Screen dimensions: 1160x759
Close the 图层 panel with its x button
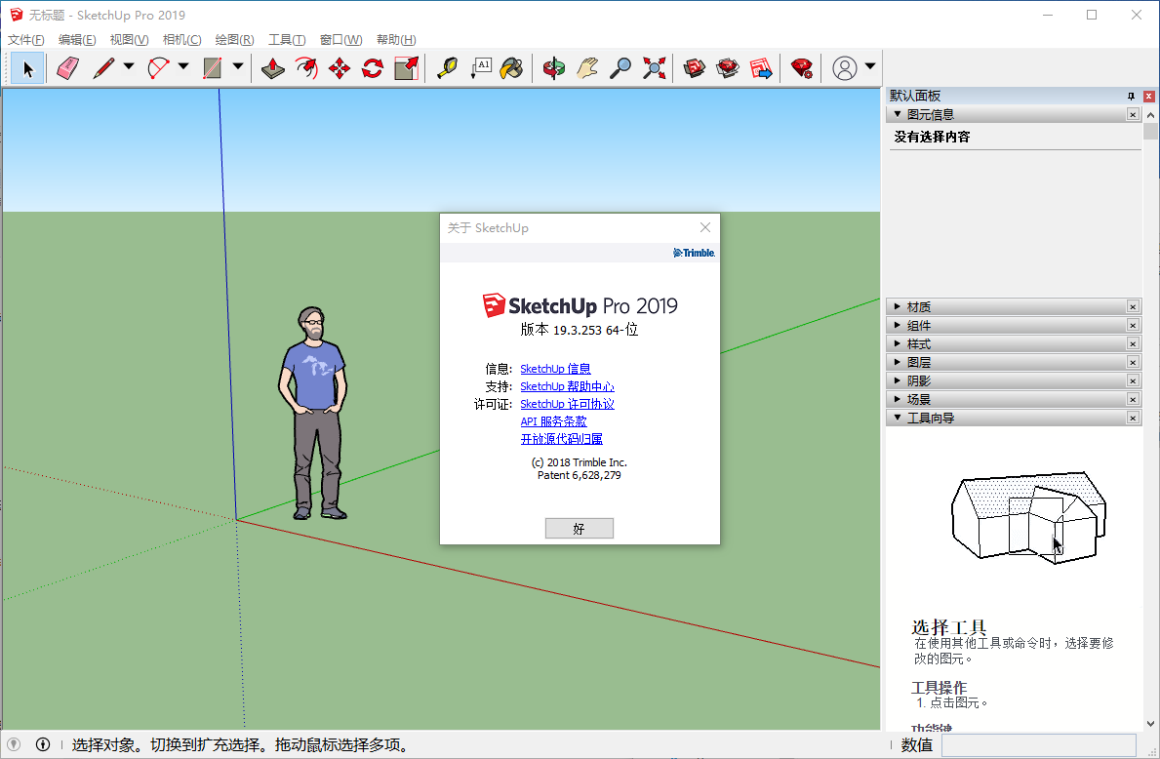pos(1133,363)
